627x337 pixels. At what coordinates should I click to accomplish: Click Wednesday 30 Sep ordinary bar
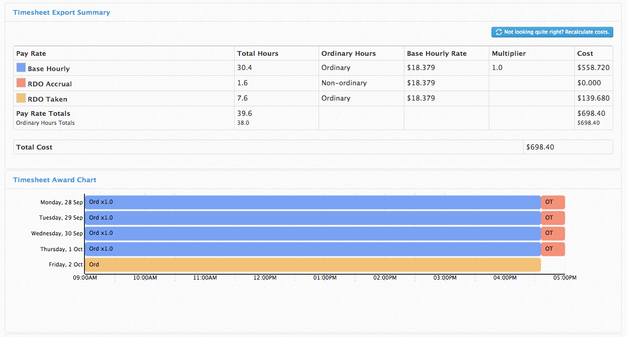coord(313,233)
